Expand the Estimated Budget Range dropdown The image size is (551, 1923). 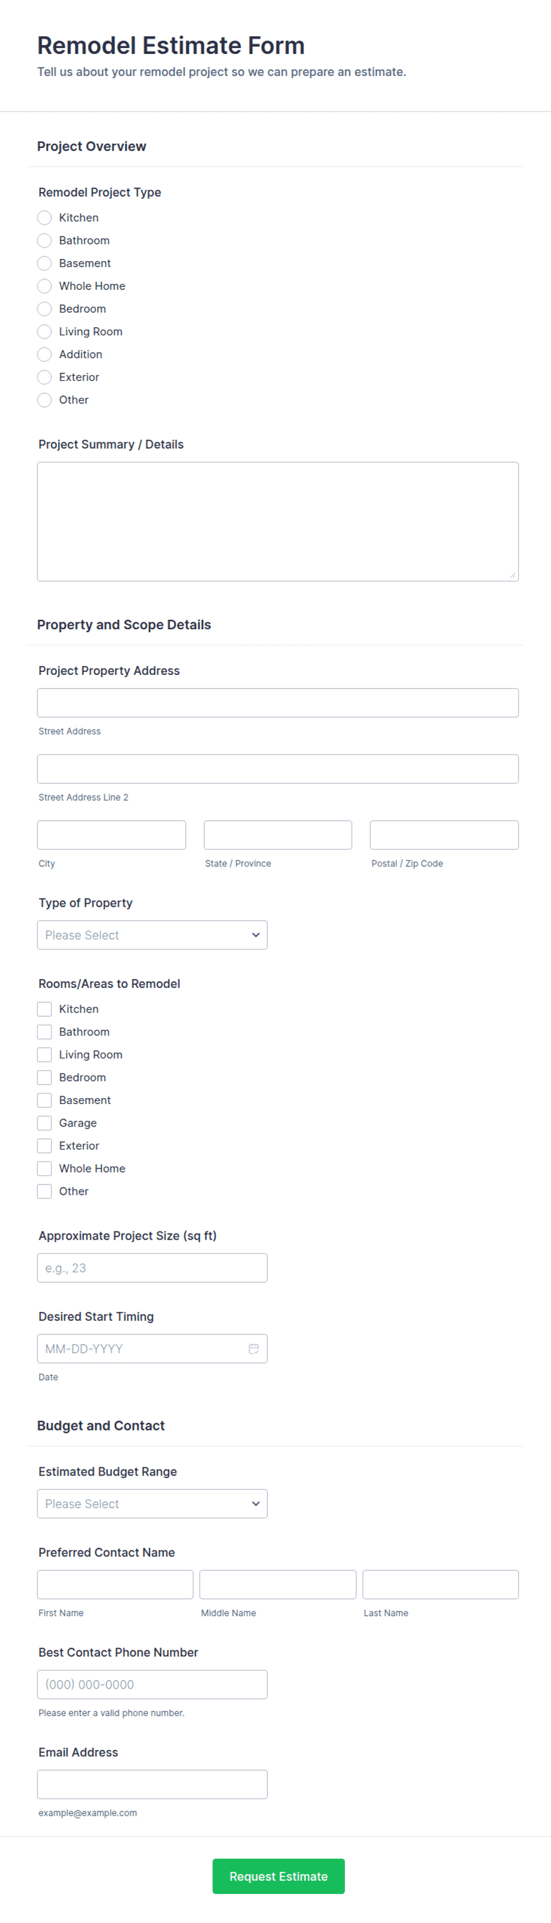[x=152, y=1503]
